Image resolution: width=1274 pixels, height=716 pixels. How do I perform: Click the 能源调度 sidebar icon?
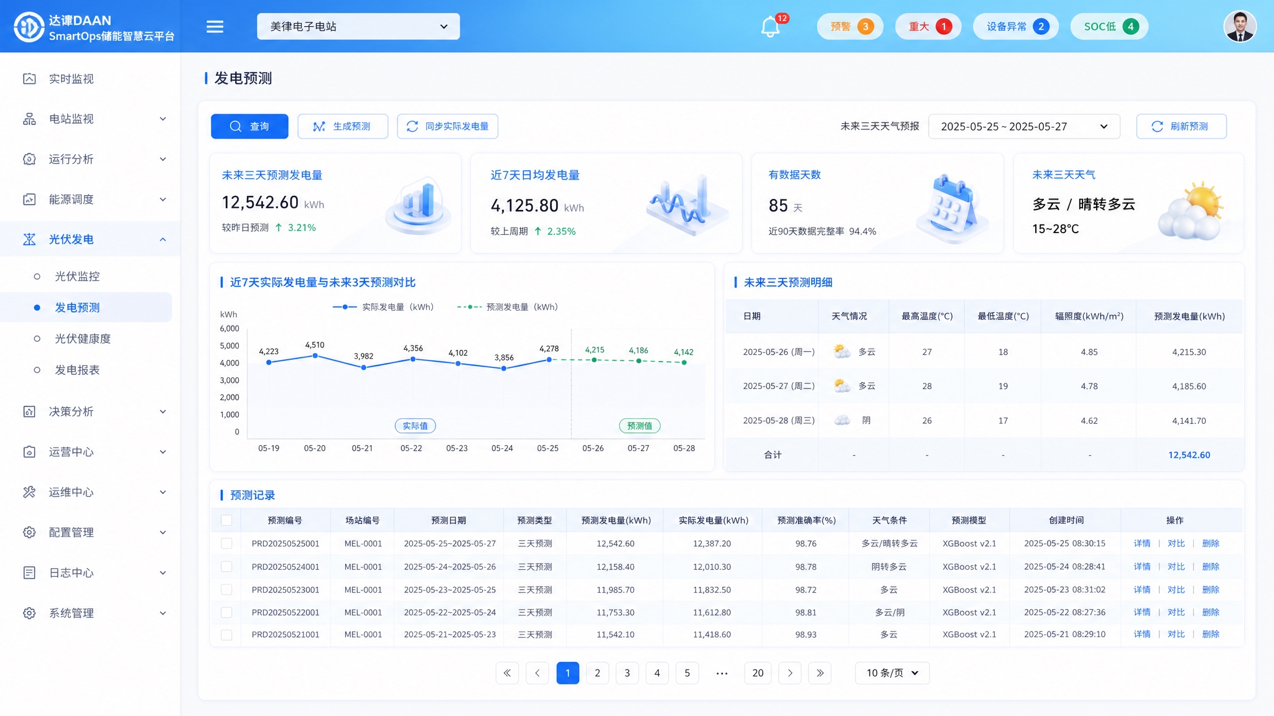click(x=29, y=200)
